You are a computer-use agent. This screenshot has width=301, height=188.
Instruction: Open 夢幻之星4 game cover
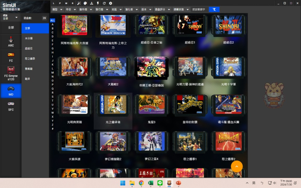[x=152, y=142]
